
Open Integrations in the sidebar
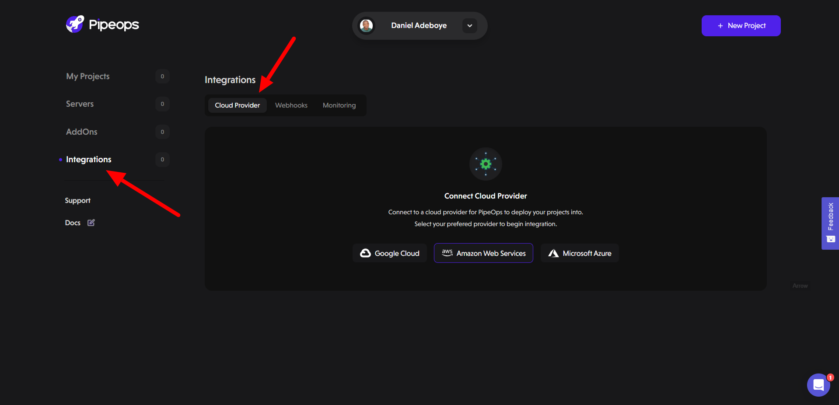click(89, 159)
